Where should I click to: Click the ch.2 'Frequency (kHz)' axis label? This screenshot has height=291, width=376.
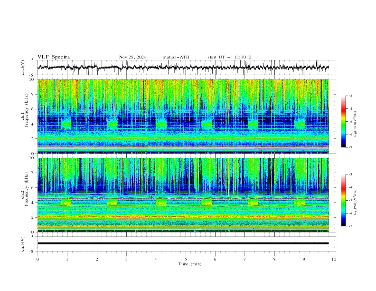26,189
